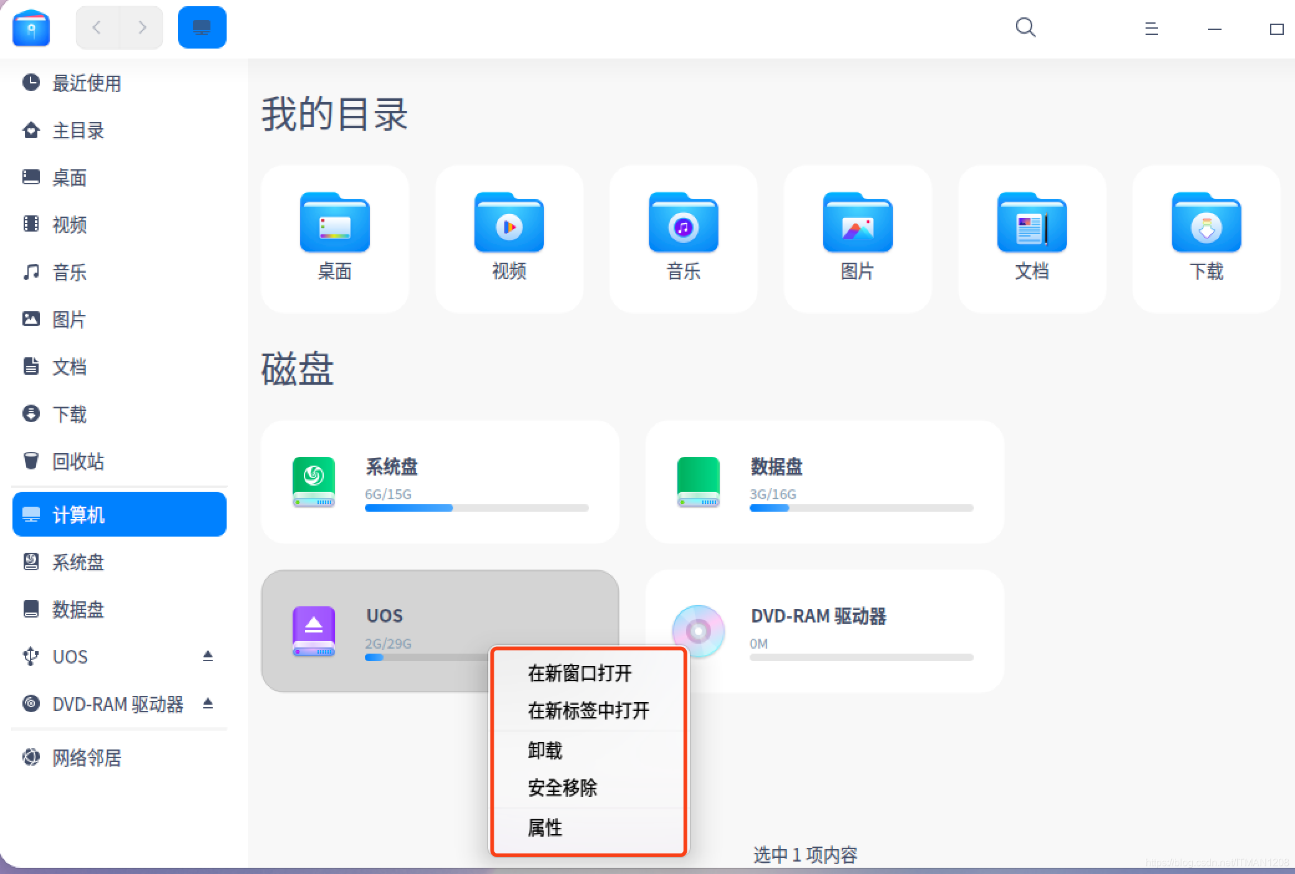The height and width of the screenshot is (874, 1295).
Task: Click the 系统盘 usage progress bar
Action: (x=476, y=508)
